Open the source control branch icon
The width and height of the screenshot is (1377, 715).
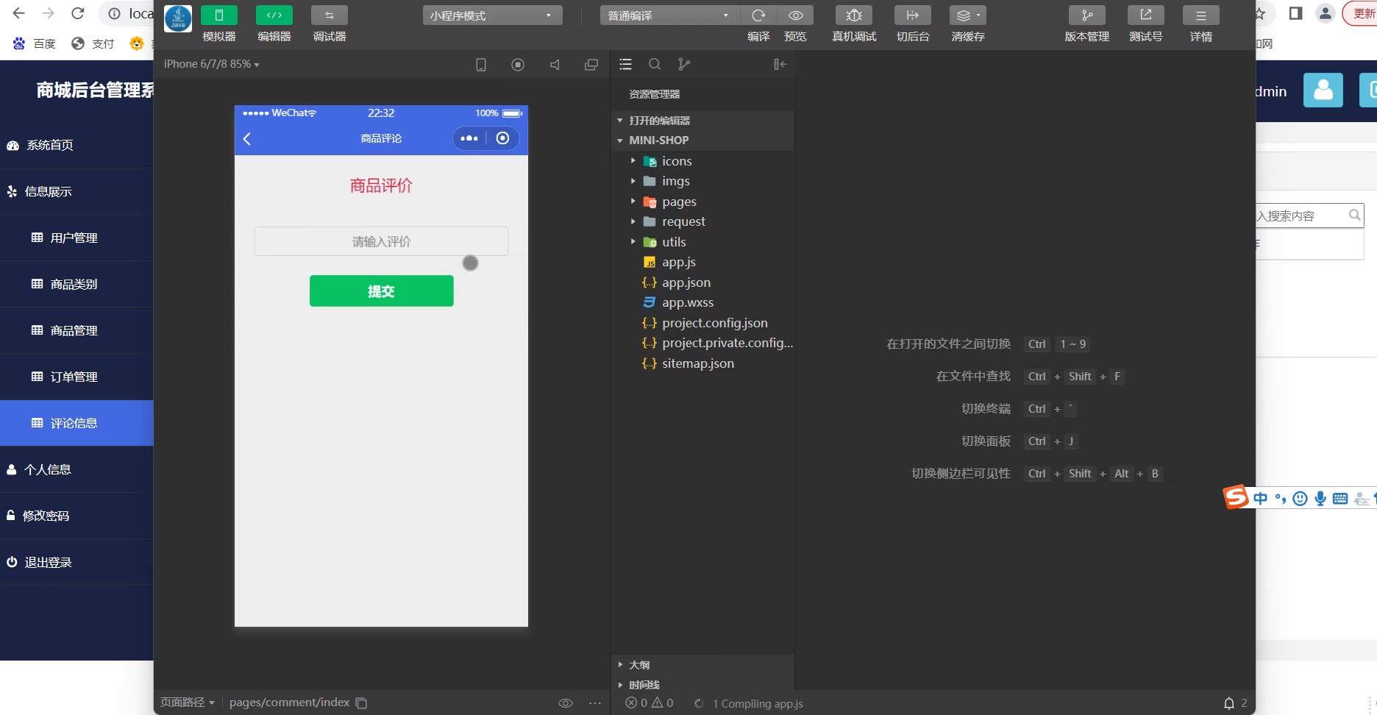click(684, 65)
